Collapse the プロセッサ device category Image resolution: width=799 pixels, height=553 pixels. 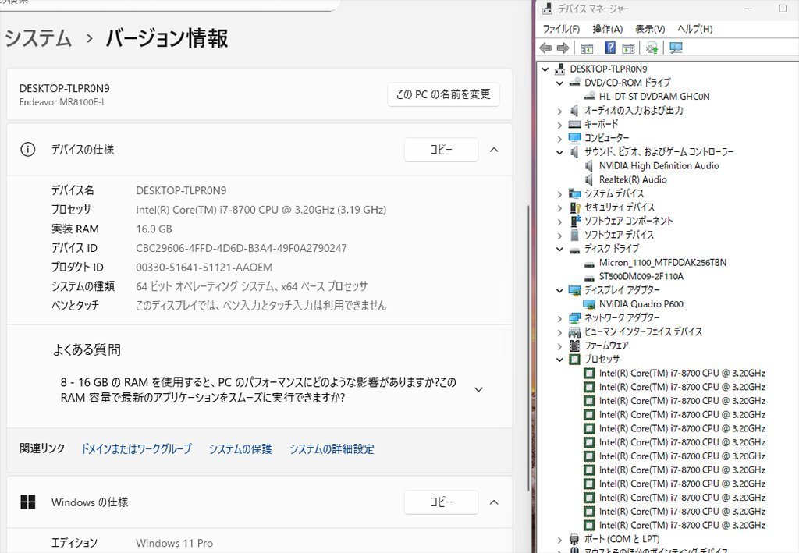(559, 358)
